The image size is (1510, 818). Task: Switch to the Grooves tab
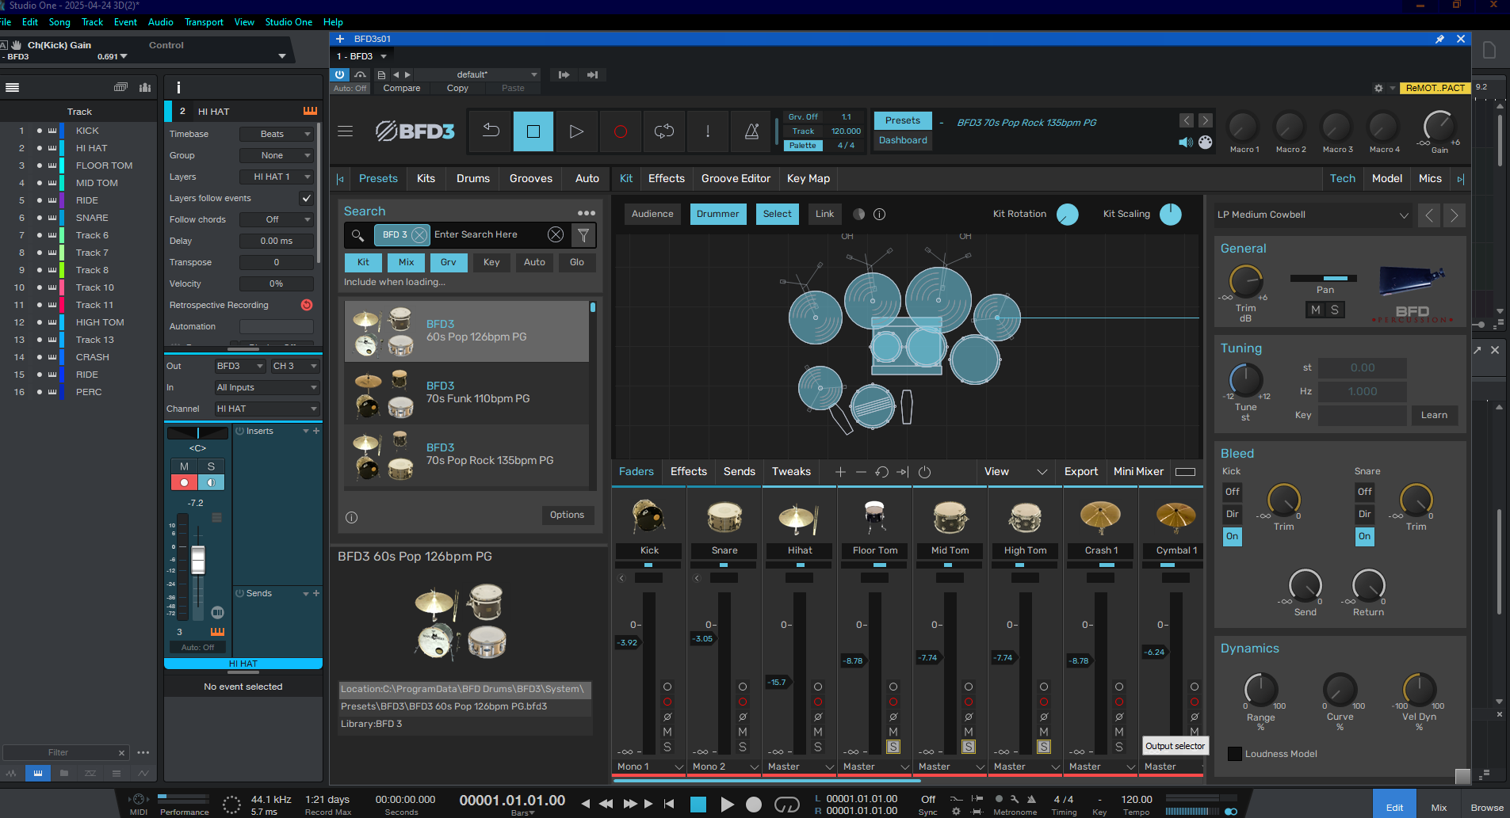(x=530, y=178)
